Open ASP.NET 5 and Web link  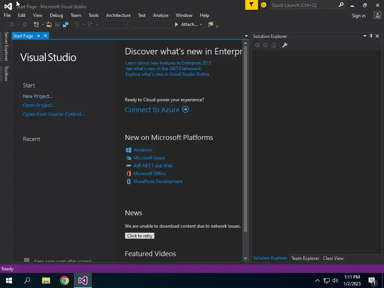[153, 166]
